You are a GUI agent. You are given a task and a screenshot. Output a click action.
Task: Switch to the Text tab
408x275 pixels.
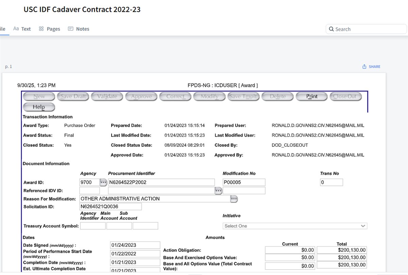[x=22, y=29]
